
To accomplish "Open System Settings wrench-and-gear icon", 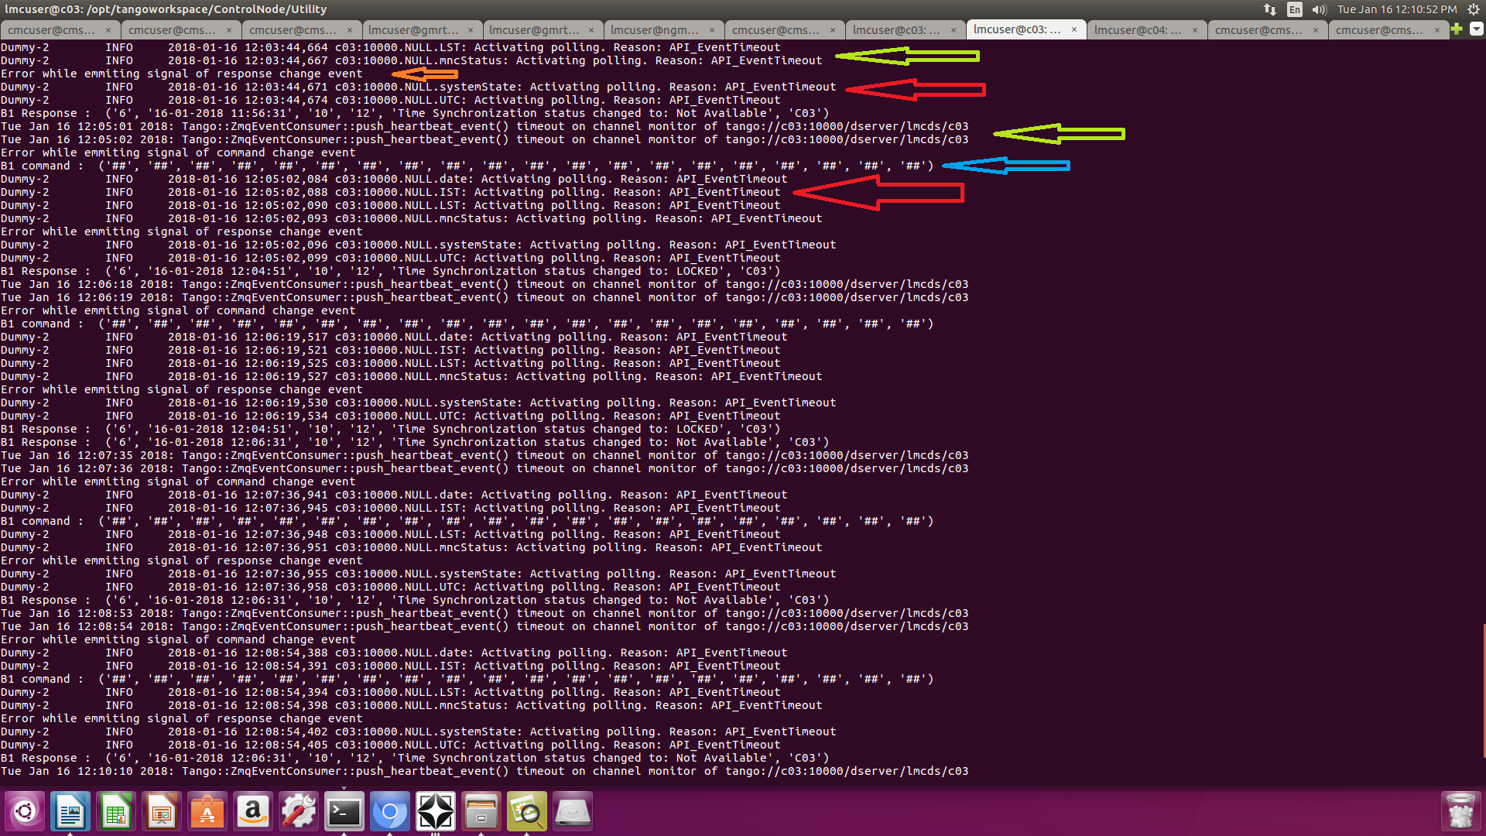I will [299, 811].
